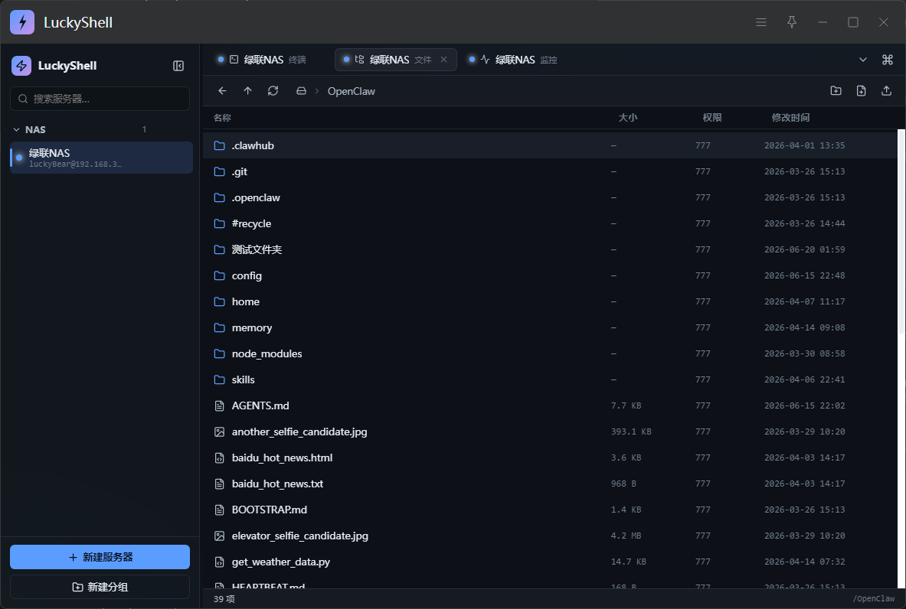Image resolution: width=906 pixels, height=609 pixels.
Task: Expand the tab list dropdown chevron
Action: tap(862, 60)
